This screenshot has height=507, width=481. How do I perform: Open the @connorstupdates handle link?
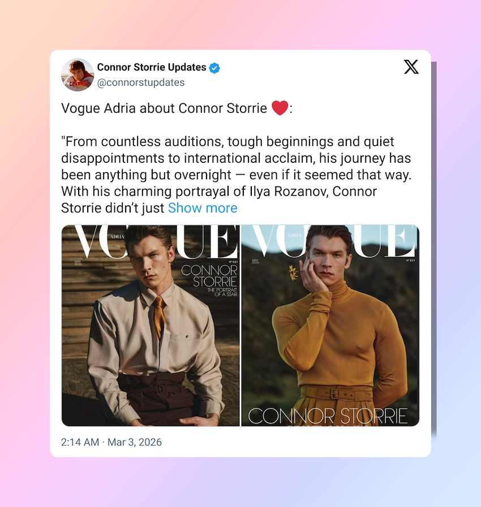coord(141,83)
